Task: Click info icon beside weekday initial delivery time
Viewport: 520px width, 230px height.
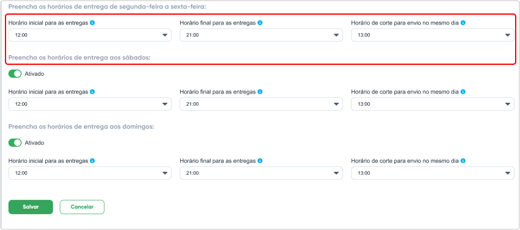Action: 92,23
